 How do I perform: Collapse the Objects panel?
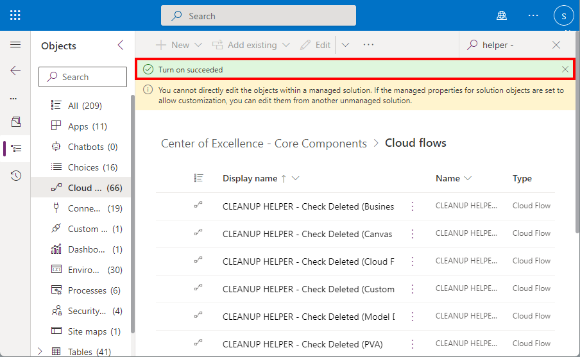[x=121, y=45]
